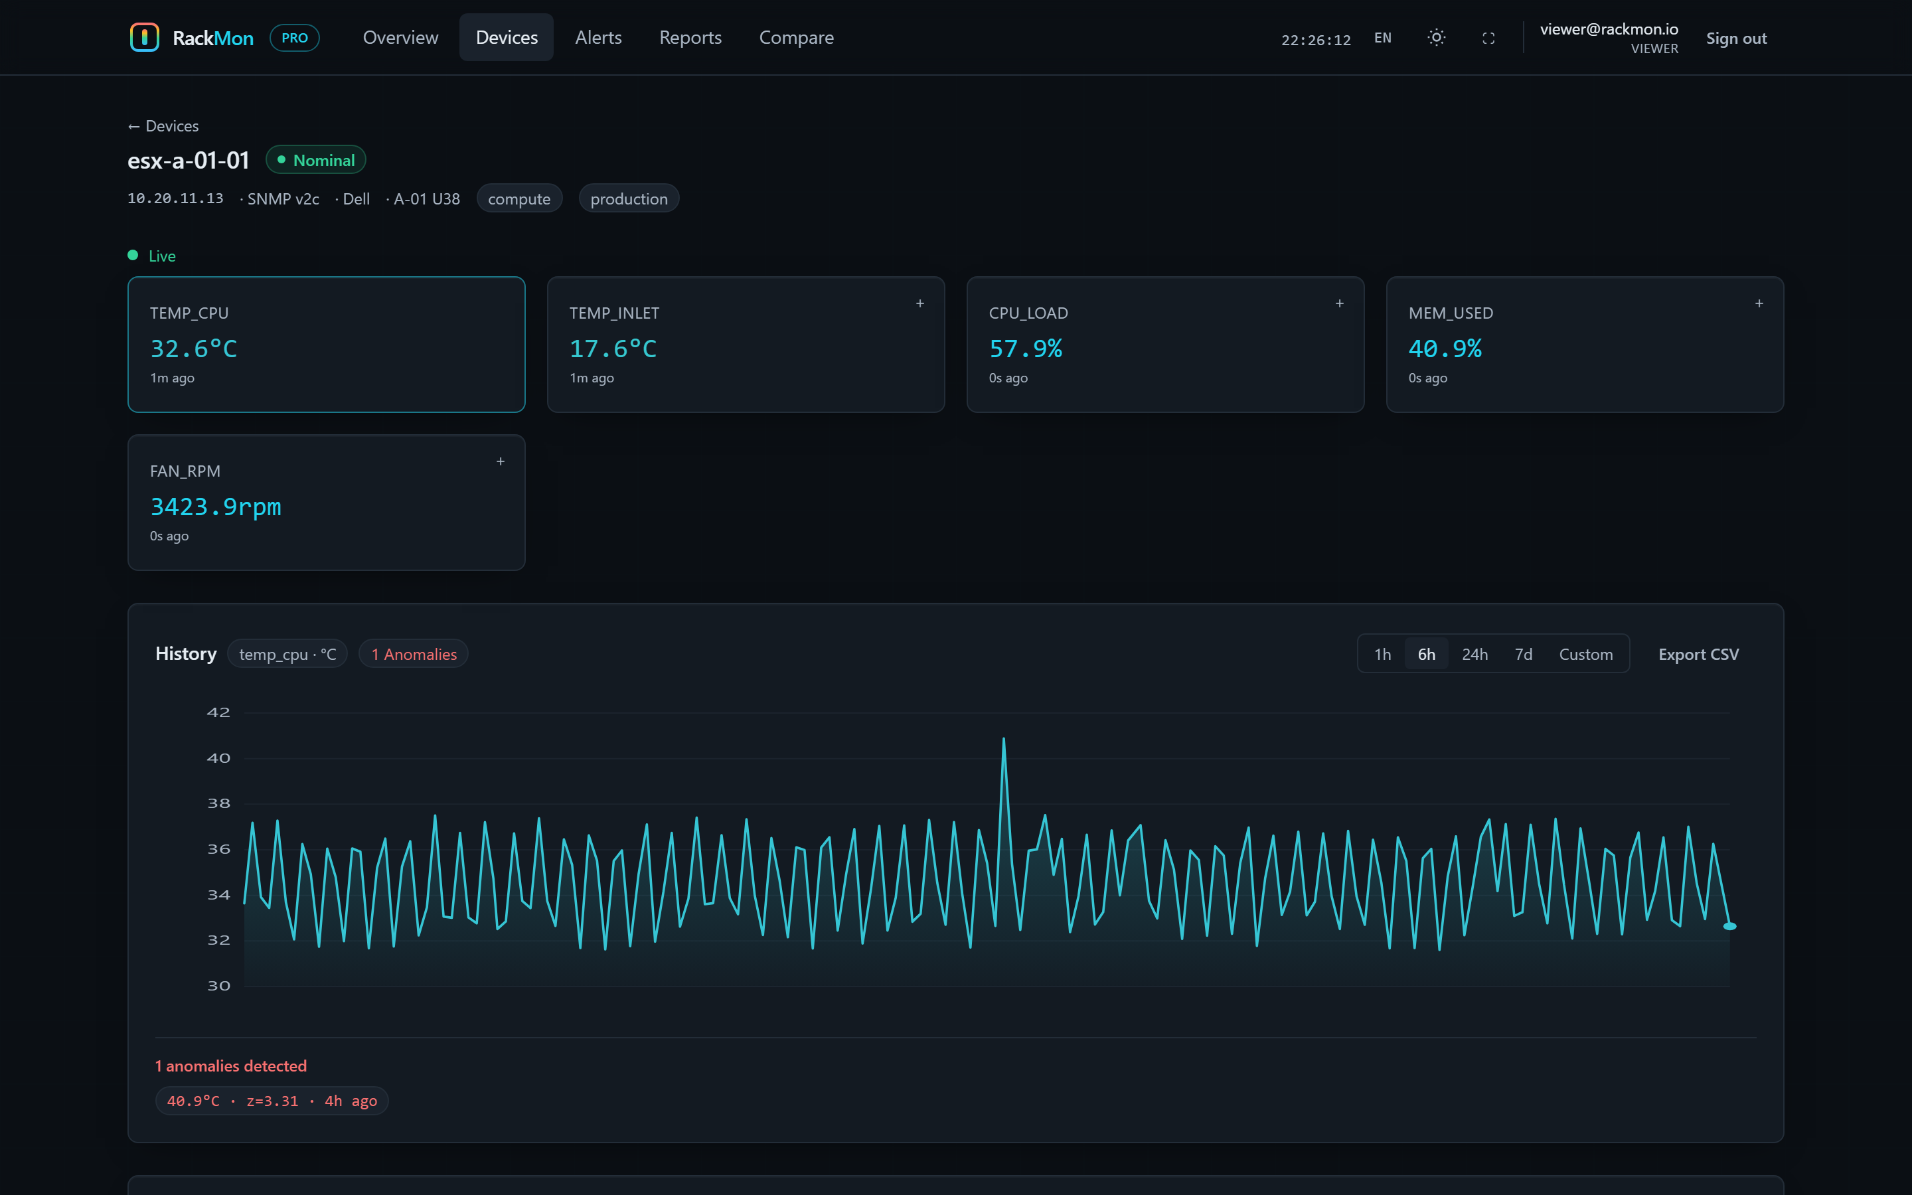Image resolution: width=1912 pixels, height=1195 pixels.
Task: Click the production tag chip
Action: click(629, 199)
